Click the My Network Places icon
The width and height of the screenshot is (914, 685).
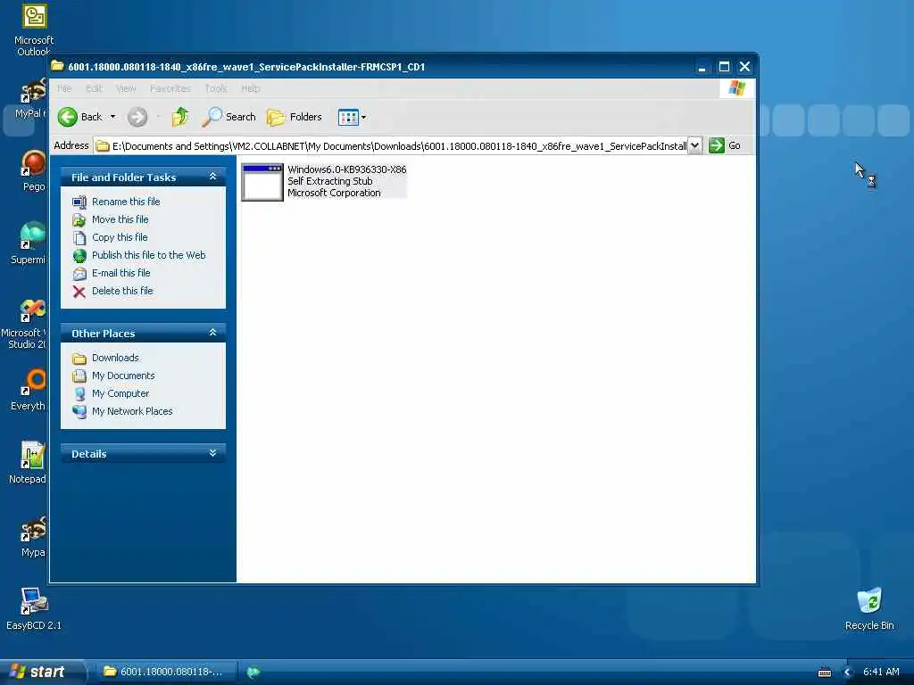click(79, 412)
